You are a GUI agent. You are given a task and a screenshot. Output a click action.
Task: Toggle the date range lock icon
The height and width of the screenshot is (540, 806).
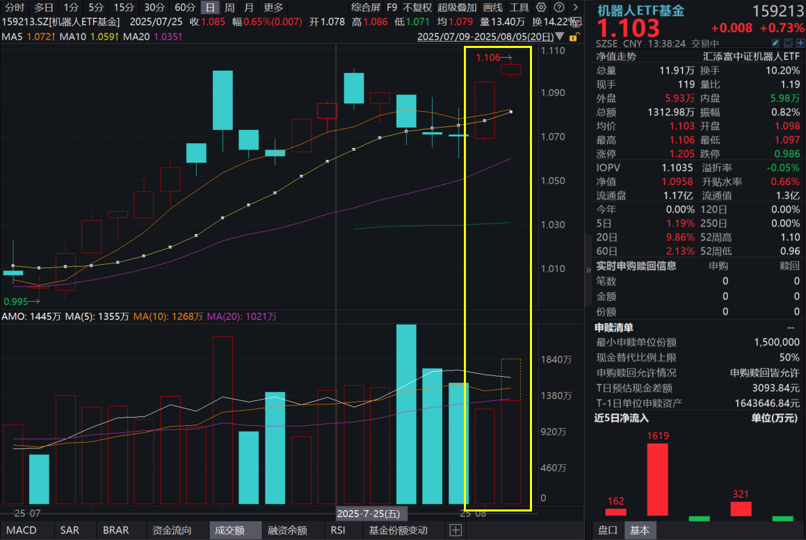tap(574, 36)
